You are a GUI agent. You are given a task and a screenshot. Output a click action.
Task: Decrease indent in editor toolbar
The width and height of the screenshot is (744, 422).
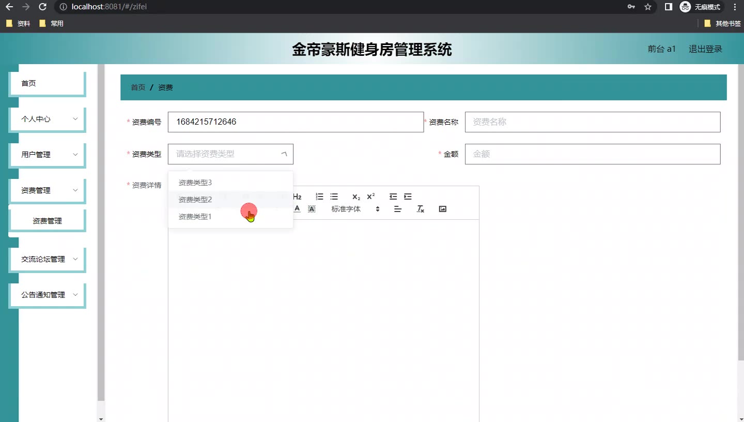(393, 197)
